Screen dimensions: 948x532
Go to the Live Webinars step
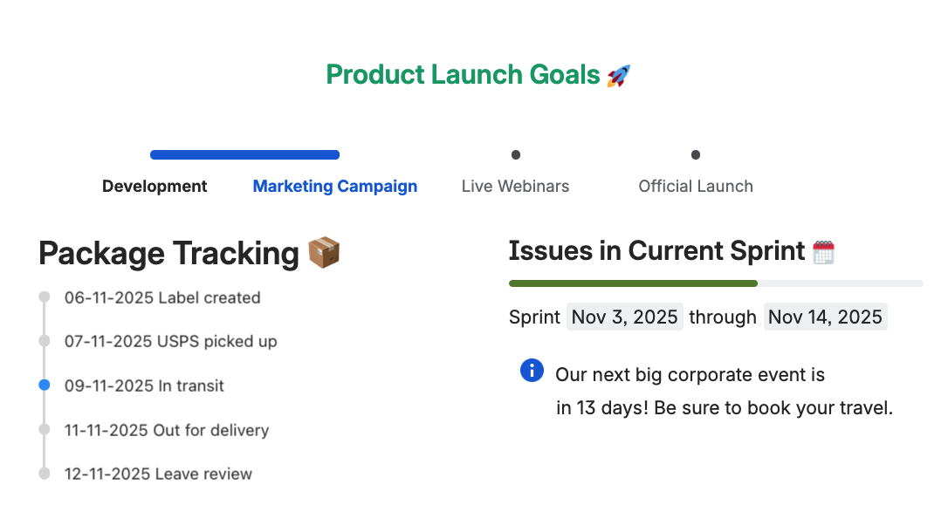(x=515, y=186)
